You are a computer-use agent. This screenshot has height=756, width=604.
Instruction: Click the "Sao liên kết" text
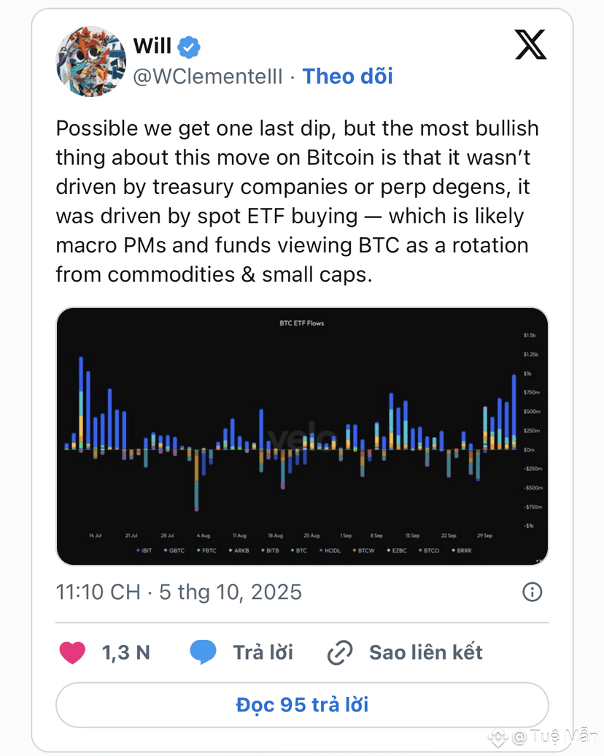pos(426,652)
